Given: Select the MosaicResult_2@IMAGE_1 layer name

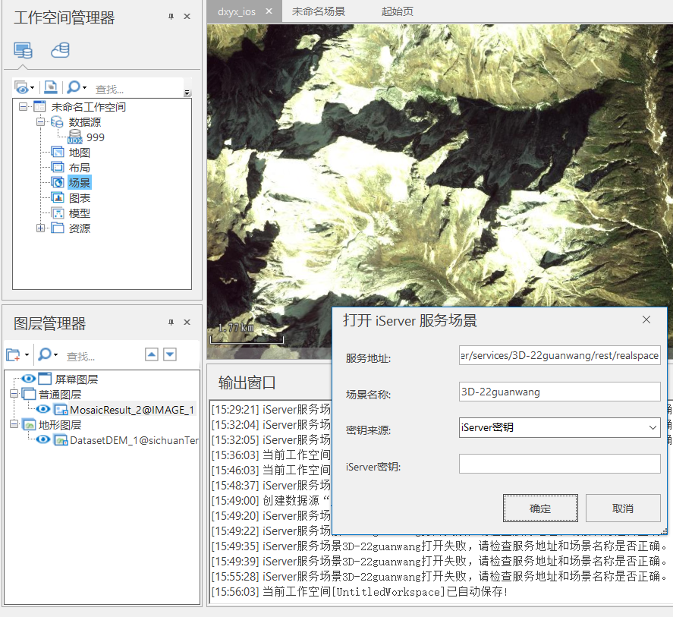Looking at the screenshot, I should [132, 410].
